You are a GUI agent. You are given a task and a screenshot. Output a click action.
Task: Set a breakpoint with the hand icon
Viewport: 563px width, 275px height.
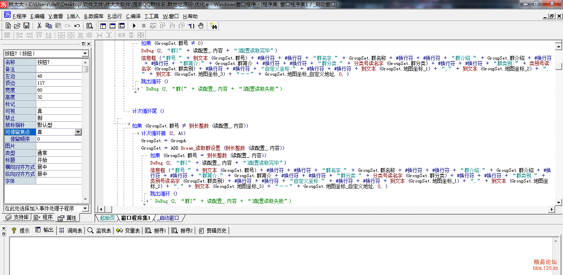[201, 25]
